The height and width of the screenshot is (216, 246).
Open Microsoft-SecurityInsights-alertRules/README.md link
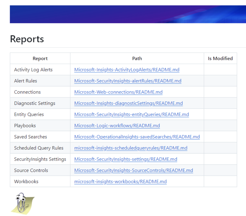128,81
